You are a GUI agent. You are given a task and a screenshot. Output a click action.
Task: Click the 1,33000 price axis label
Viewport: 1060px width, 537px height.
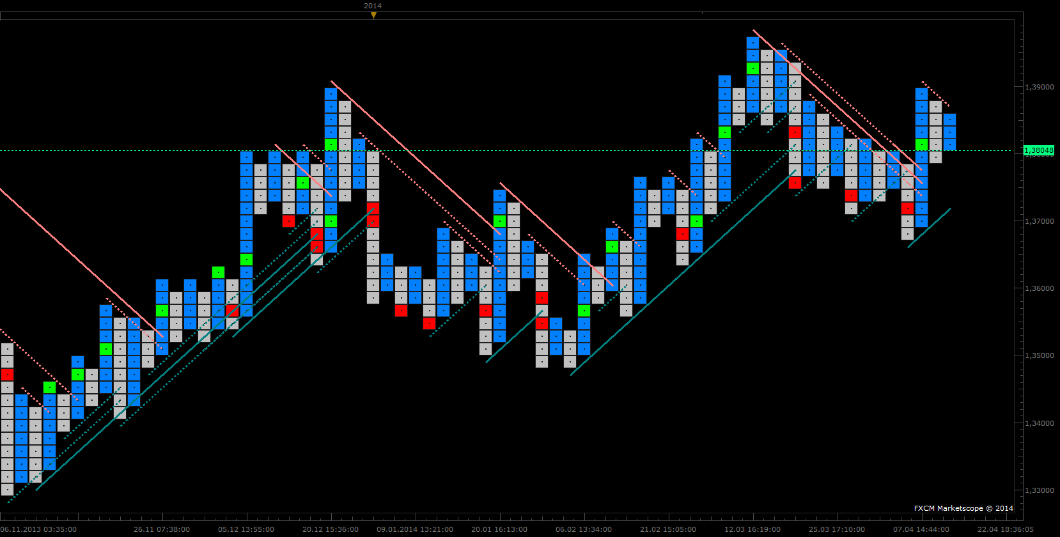click(1039, 490)
